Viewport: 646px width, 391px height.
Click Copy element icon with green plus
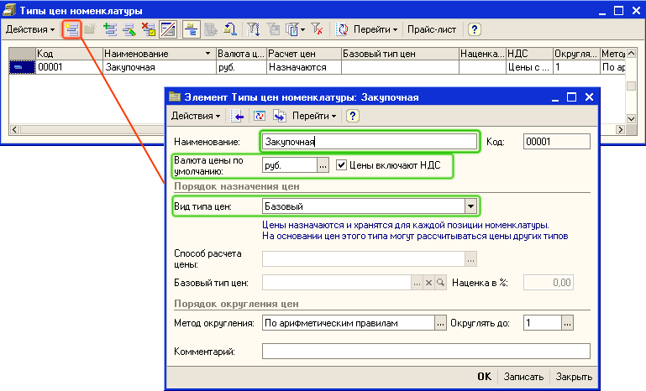pos(110,29)
